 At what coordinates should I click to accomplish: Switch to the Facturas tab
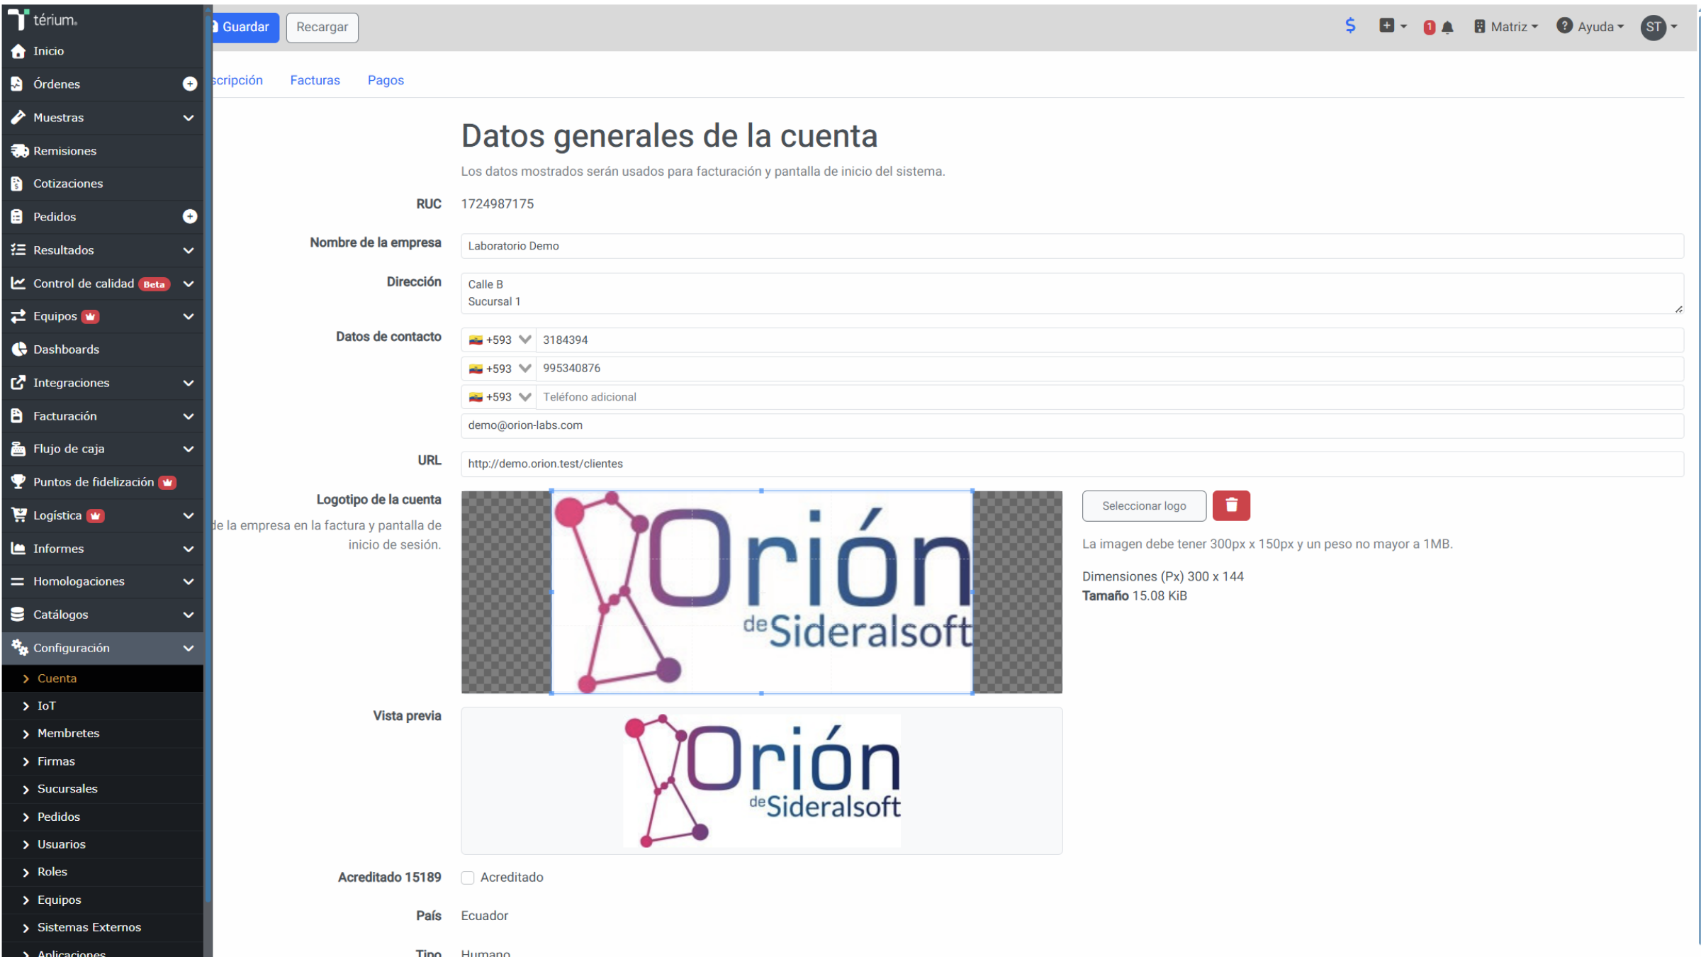(x=315, y=80)
